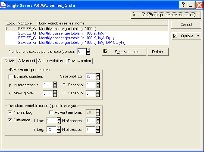Image resolution: width=204 pixels, height=152 pixels.
Task: Go to the Review series tab
Action: click(79, 61)
